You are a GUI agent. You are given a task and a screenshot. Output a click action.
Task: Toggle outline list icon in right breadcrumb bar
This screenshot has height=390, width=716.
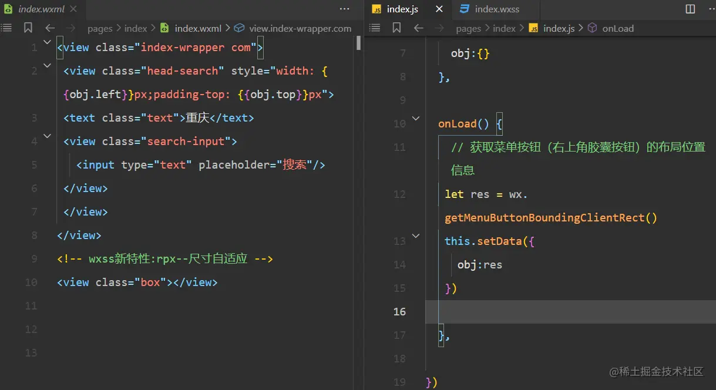(375, 28)
